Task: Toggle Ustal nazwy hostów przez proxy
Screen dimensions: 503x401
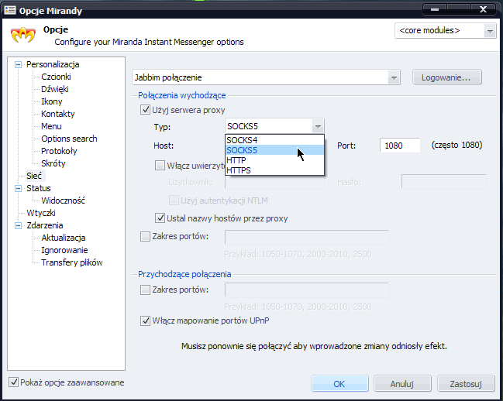Action: click(x=160, y=218)
